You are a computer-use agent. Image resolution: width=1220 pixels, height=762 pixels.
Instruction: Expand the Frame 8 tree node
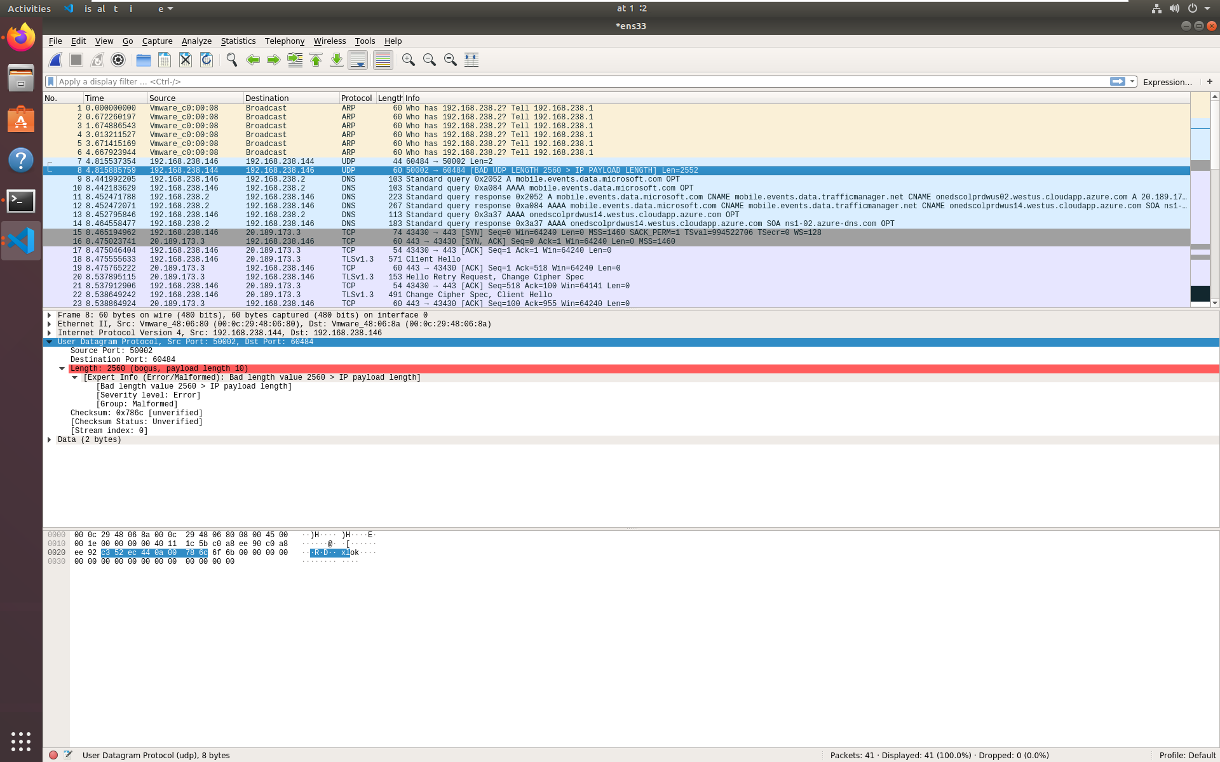(50, 315)
